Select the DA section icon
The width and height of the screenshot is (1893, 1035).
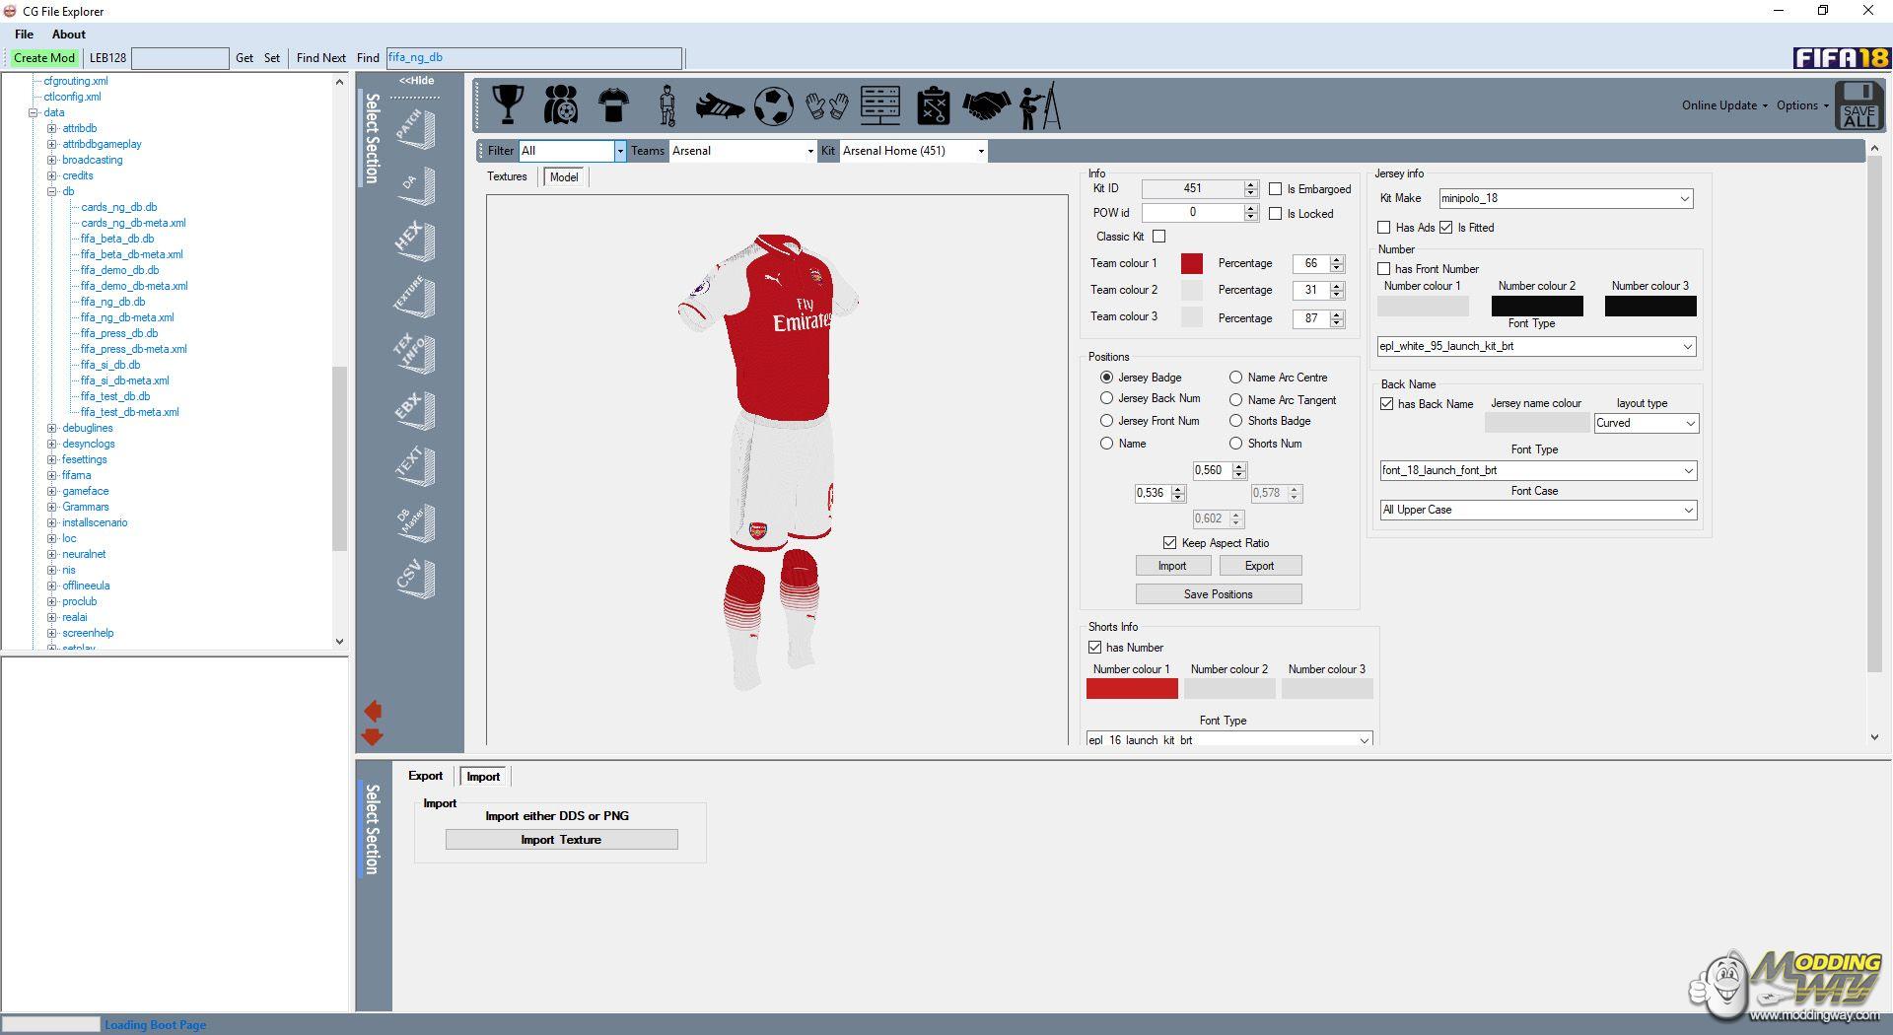(415, 186)
